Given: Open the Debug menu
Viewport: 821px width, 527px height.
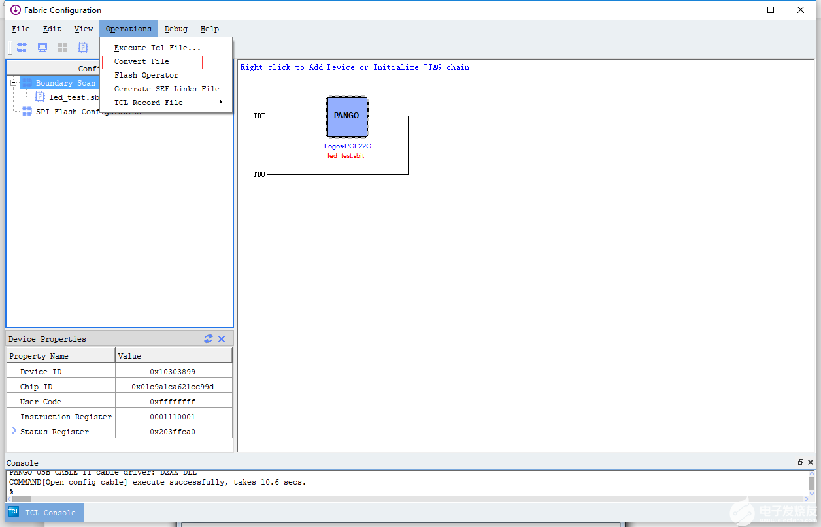Looking at the screenshot, I should point(176,29).
